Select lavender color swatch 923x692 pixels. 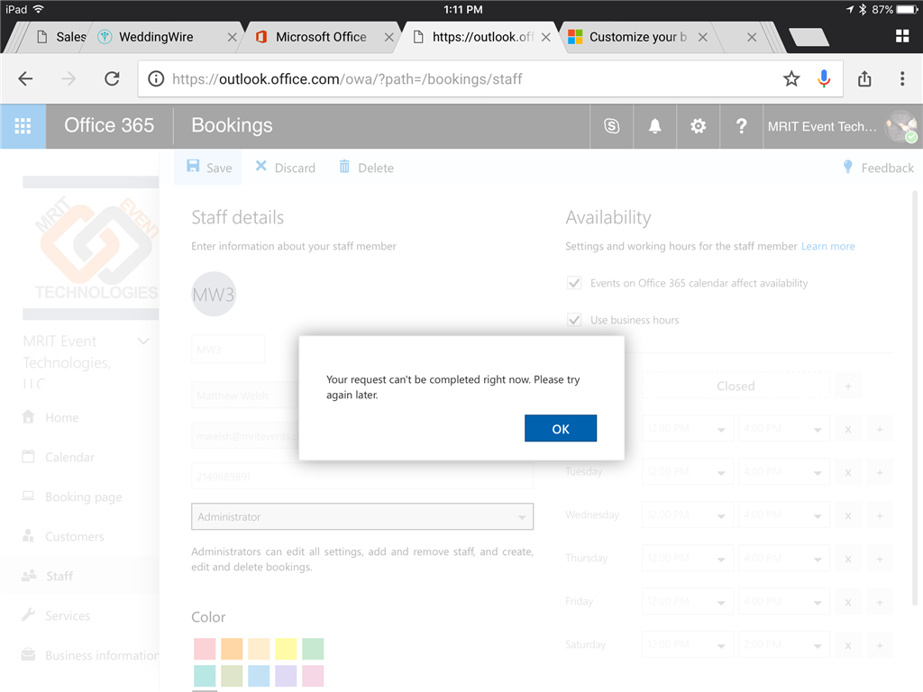(x=286, y=676)
